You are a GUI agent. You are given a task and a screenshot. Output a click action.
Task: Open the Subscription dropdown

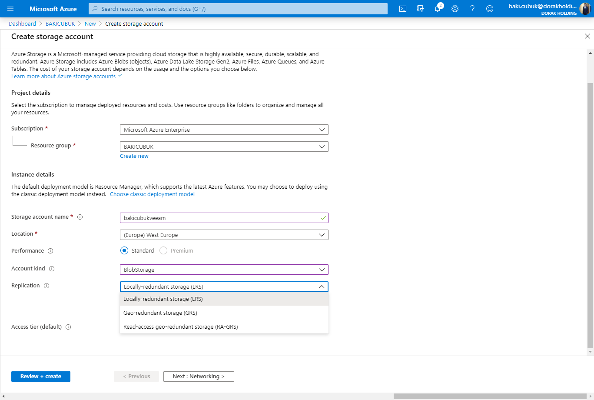(x=224, y=130)
